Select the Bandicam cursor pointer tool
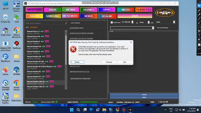This screenshot has width=201, height=113. [x=199, y=6]
